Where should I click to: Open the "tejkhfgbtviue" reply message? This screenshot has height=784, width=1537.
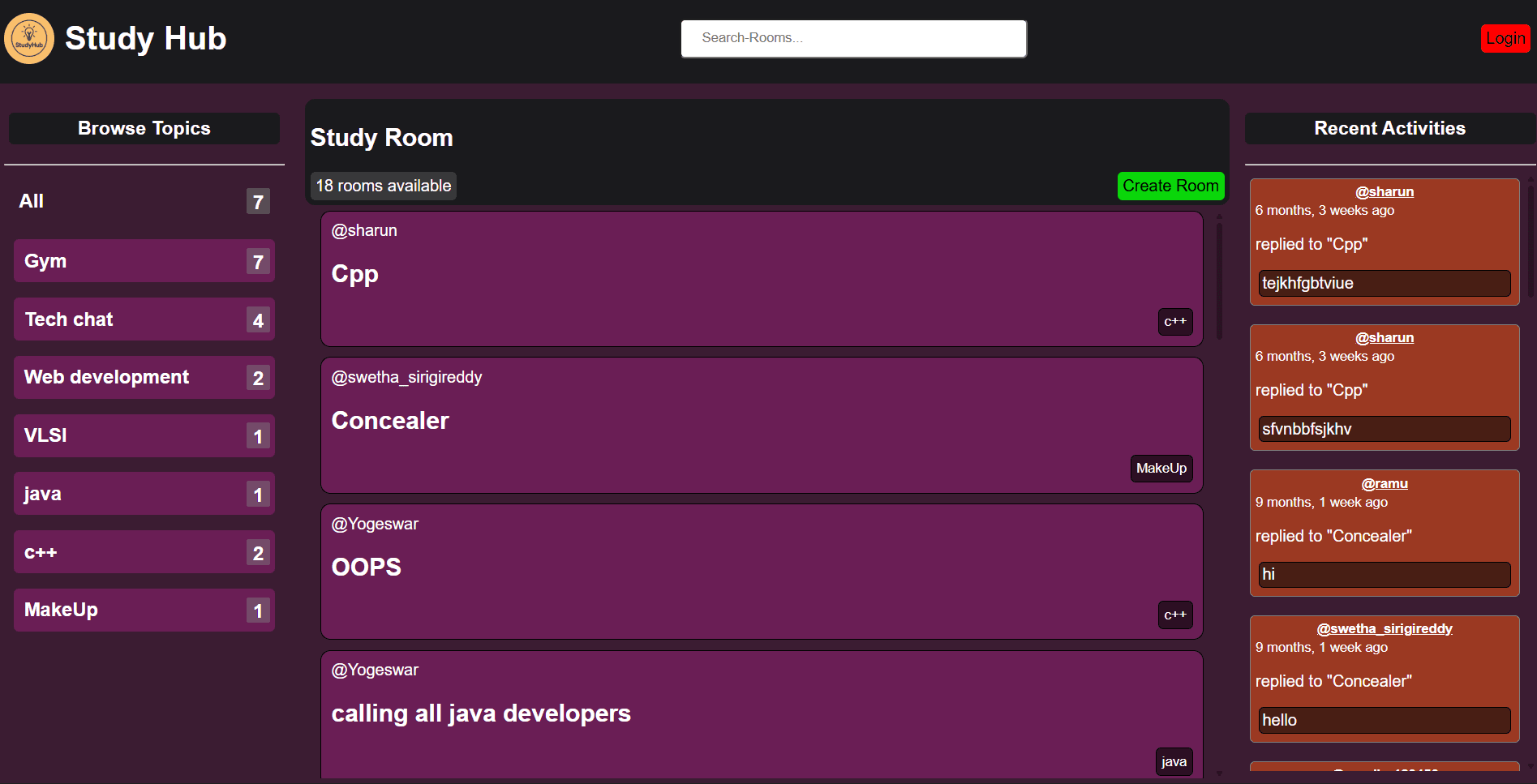click(1384, 283)
